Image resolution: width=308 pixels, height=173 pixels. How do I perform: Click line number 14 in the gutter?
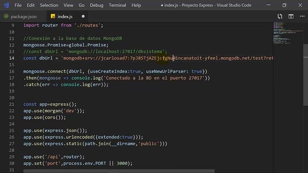point(12,58)
